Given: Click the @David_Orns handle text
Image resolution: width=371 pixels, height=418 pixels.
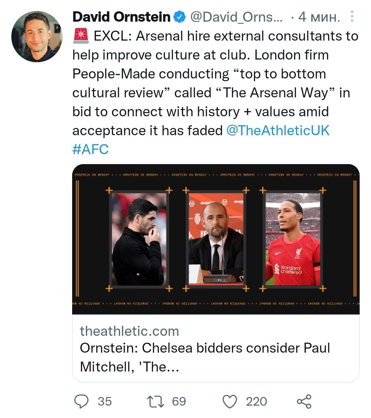Looking at the screenshot, I should [237, 17].
